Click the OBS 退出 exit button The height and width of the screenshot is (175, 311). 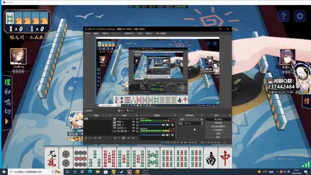[x=218, y=137]
